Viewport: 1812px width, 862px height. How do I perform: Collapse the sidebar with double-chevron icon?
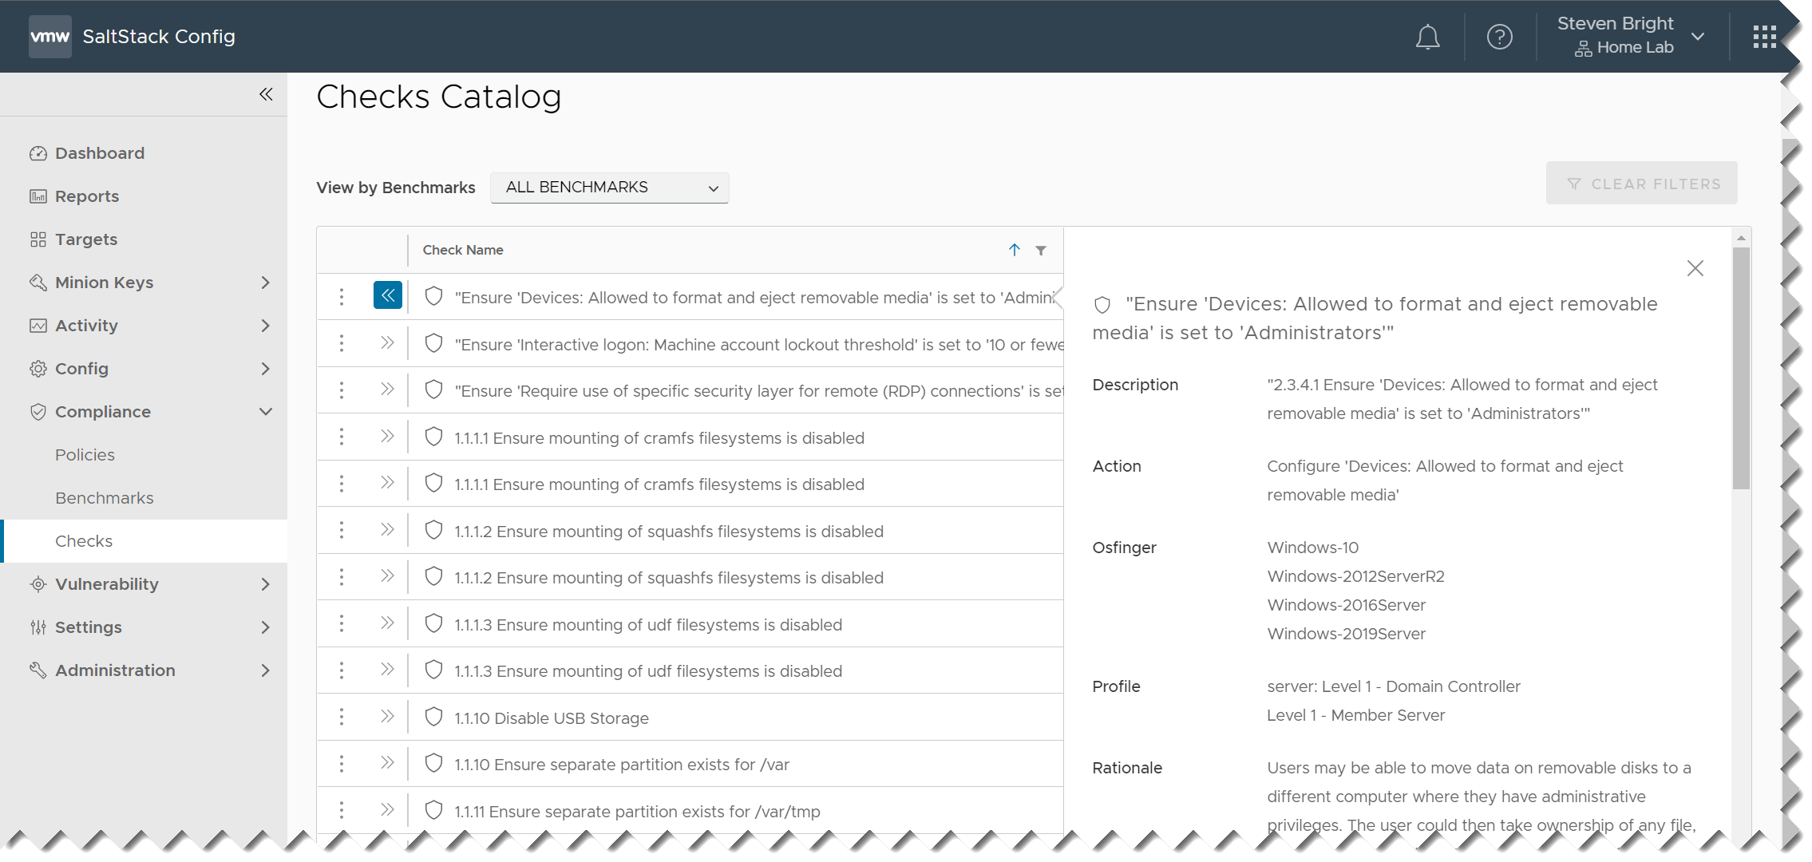click(266, 94)
